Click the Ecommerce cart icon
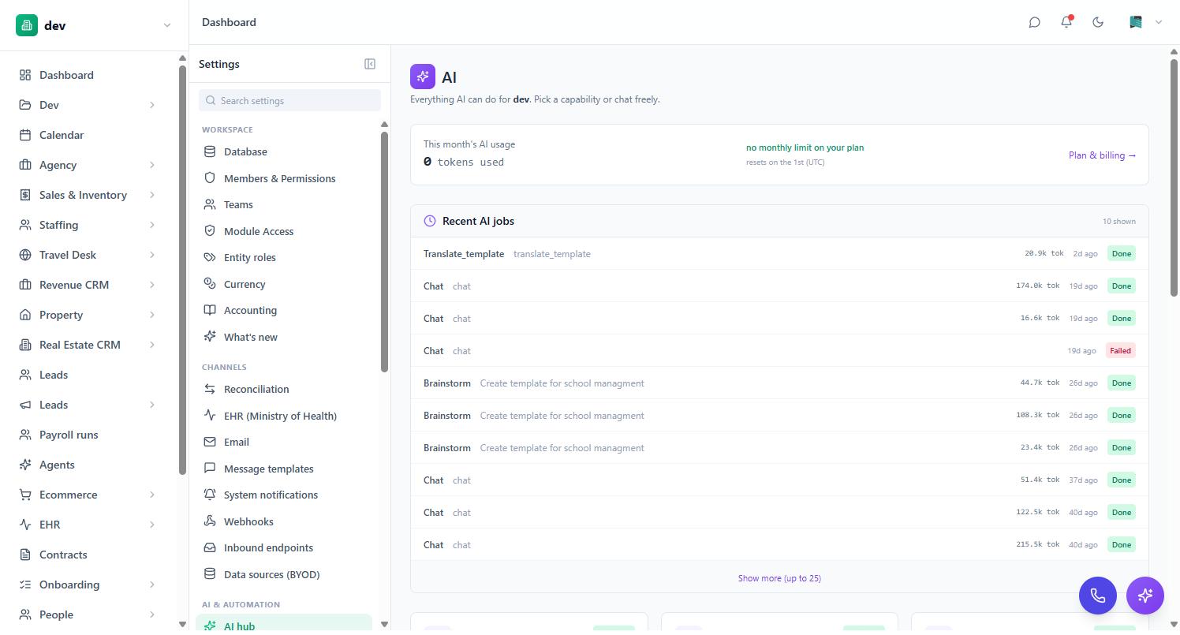 25,495
